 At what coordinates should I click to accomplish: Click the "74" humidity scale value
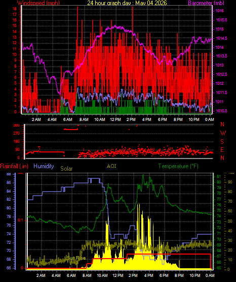pyautogui.click(x=9, y=234)
